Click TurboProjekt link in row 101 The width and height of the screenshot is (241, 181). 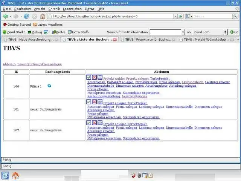tap(137, 103)
